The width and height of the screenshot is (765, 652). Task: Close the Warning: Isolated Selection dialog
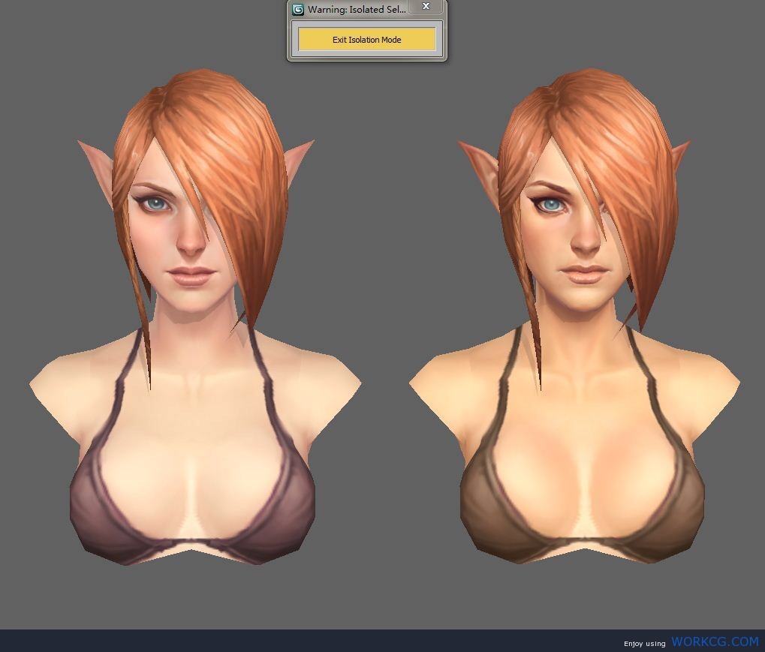[x=426, y=6]
